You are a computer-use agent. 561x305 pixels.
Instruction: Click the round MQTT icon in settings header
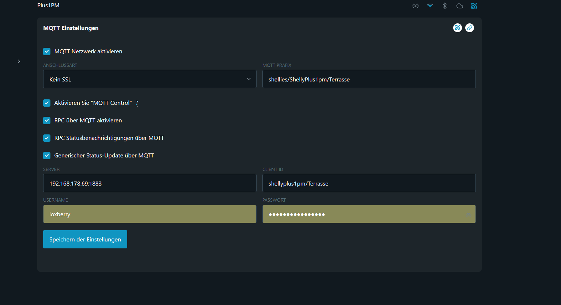pyautogui.click(x=458, y=28)
